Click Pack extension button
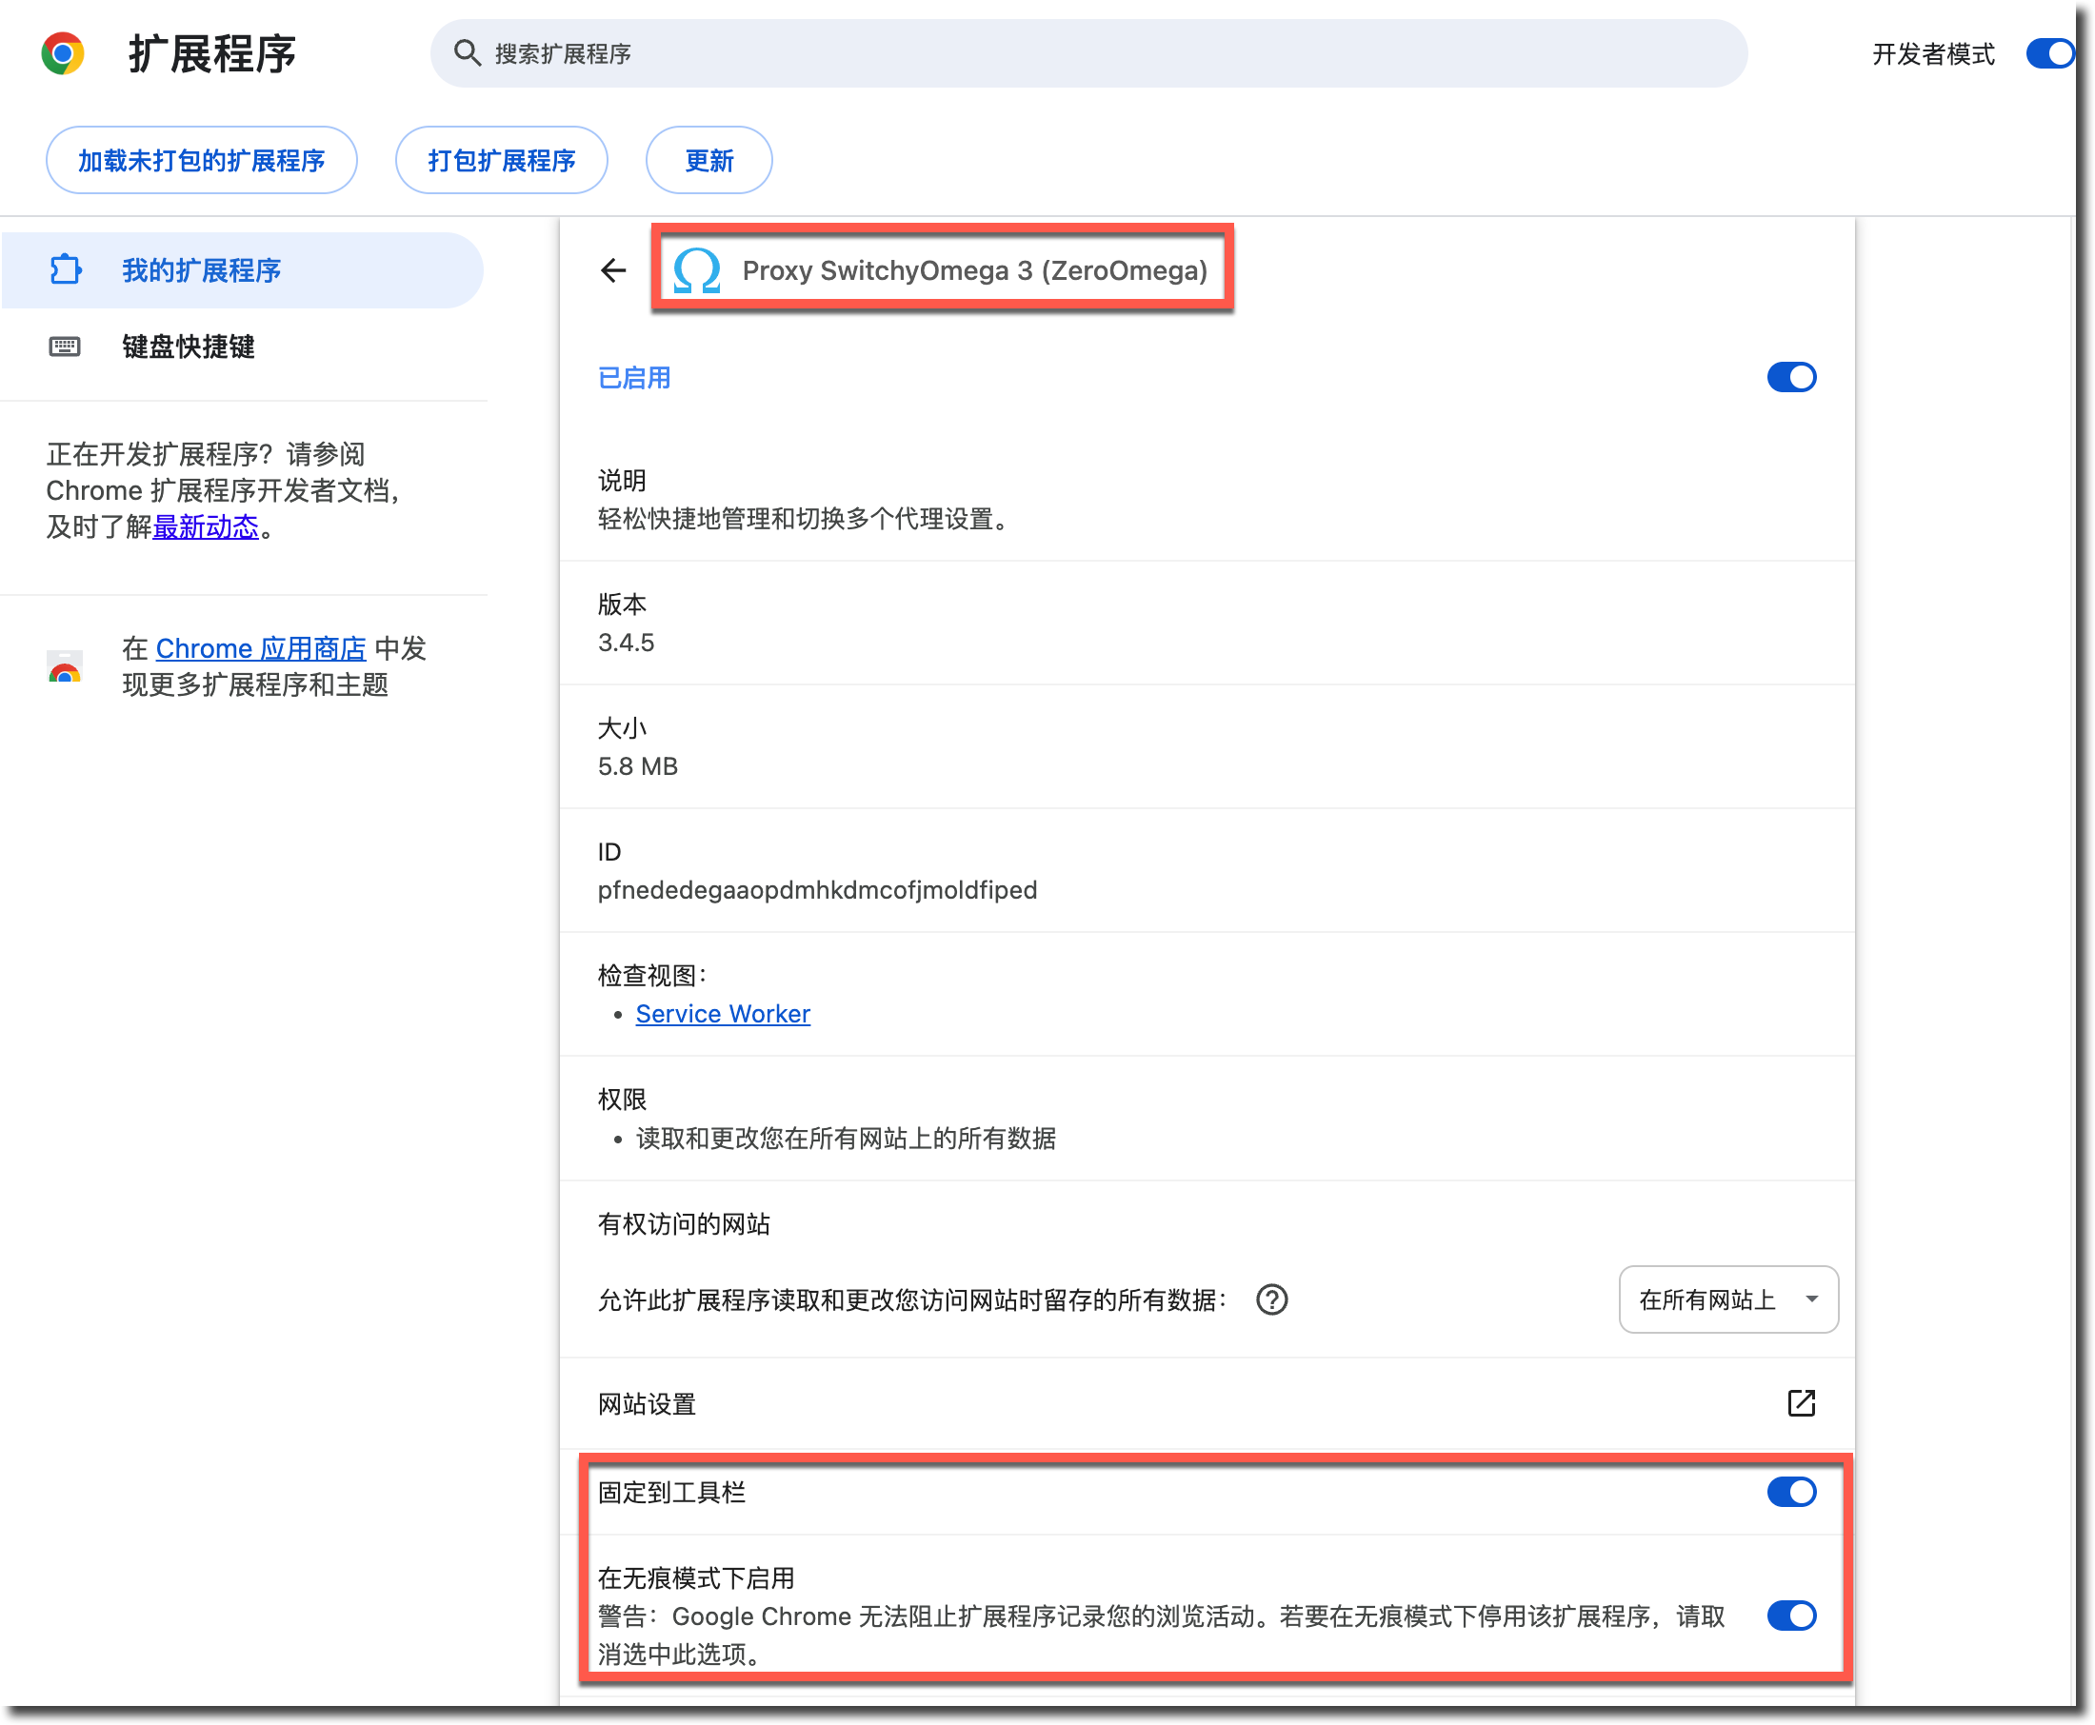The width and height of the screenshot is (2095, 1725). pyautogui.click(x=501, y=161)
